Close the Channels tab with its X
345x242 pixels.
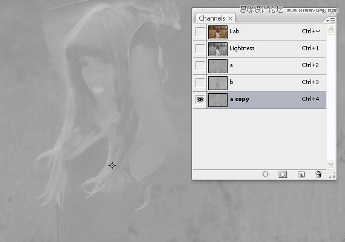pos(230,19)
